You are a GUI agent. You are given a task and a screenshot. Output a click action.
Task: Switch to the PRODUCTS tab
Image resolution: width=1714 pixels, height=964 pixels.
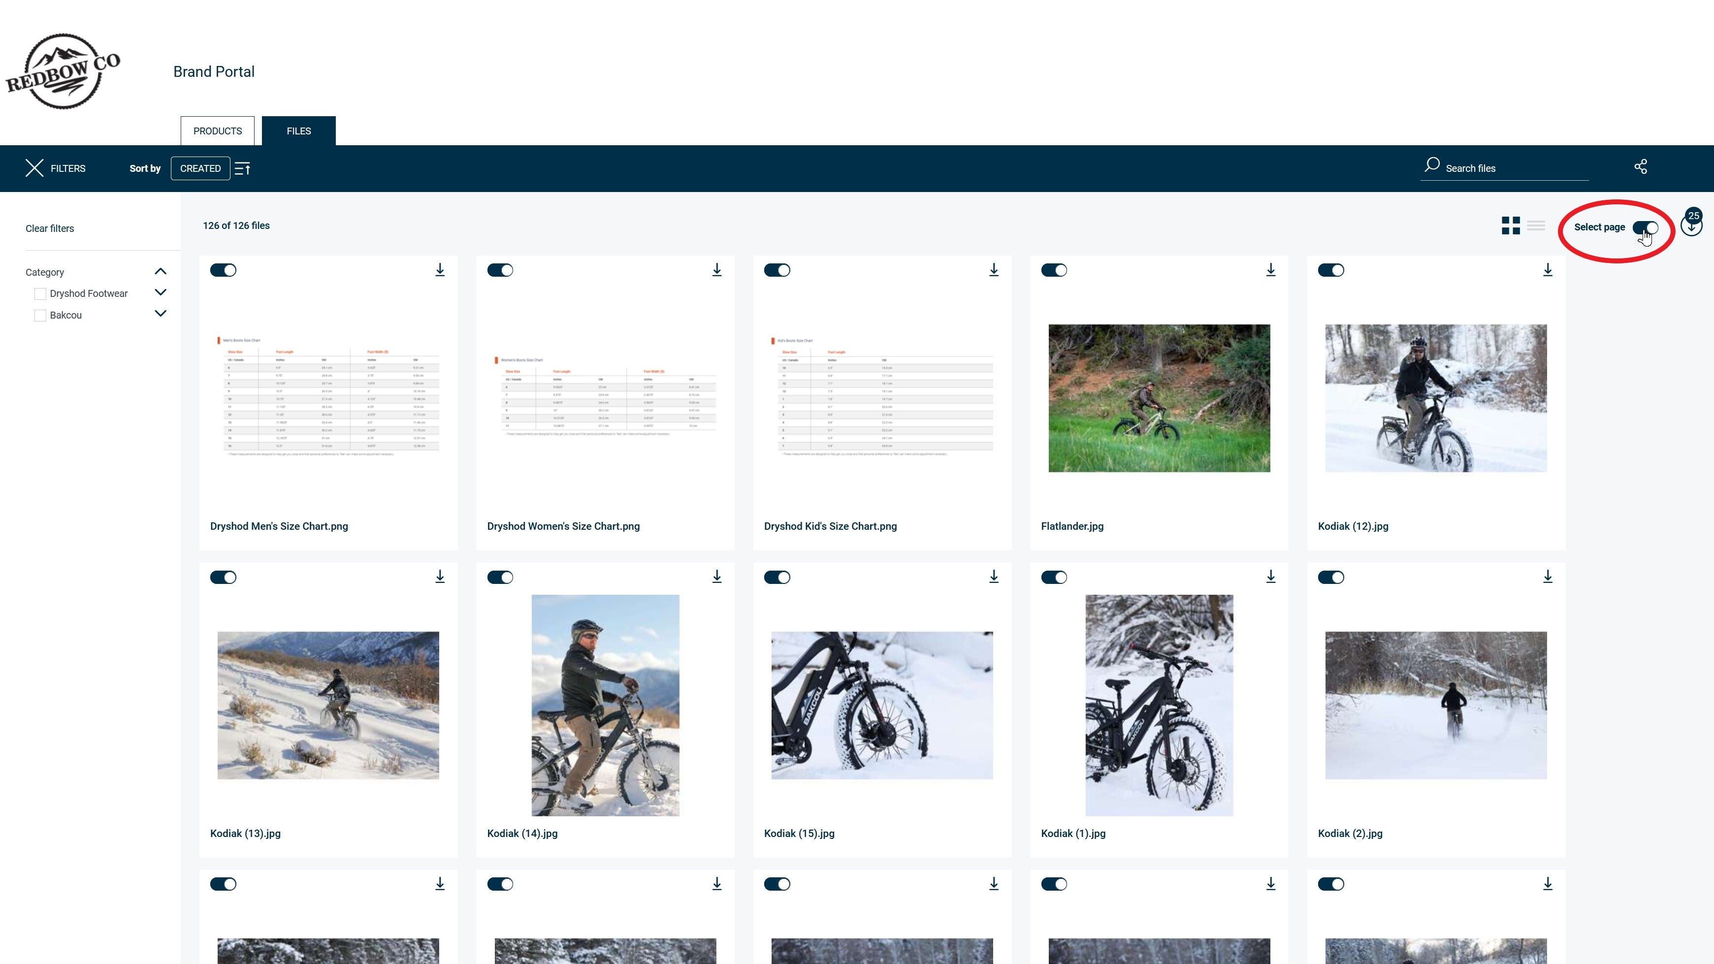coord(217,130)
